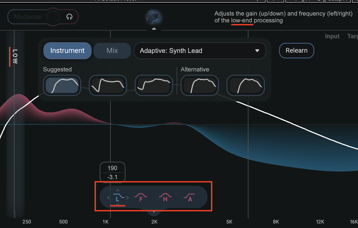
Task: Collapse the assistant panel with the orb arrow
Action: click(154, 28)
